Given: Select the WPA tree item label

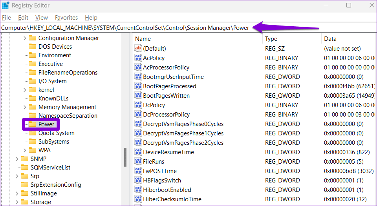Looking at the screenshot, I should 44,150.
